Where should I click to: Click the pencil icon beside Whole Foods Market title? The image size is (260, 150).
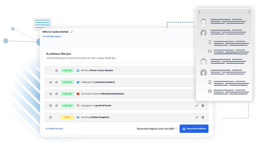[x=72, y=32]
